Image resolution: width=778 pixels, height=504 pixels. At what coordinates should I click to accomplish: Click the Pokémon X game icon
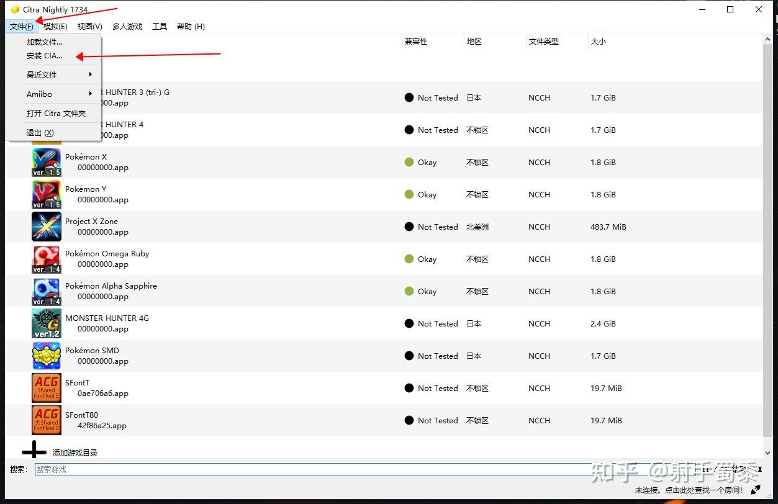(47, 162)
